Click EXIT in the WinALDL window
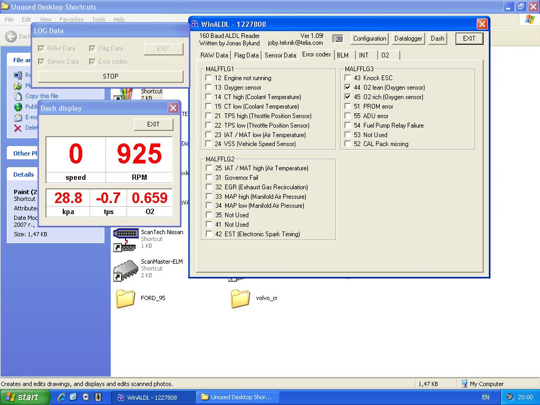Screen dimensions: 540x405 click(469, 38)
